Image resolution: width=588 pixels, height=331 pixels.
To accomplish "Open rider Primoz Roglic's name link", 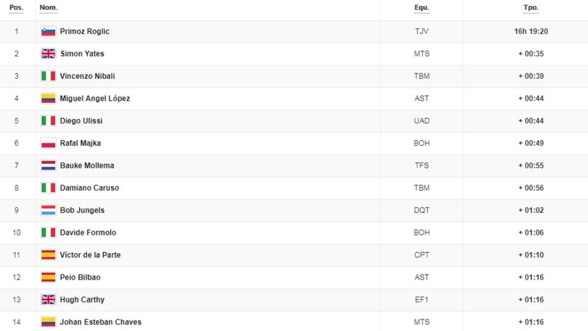I will [x=85, y=31].
